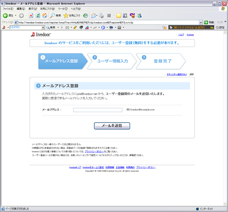The width and height of the screenshot is (228, 212).
Task: Expand the address bar dropdown arrow
Action: click(x=201, y=22)
